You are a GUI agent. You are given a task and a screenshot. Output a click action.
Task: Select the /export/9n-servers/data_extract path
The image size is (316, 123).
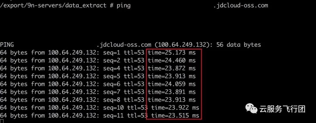[x=53, y=6]
